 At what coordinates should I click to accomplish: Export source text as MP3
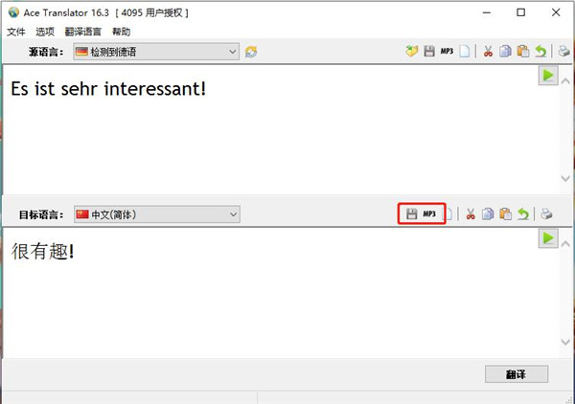(447, 52)
